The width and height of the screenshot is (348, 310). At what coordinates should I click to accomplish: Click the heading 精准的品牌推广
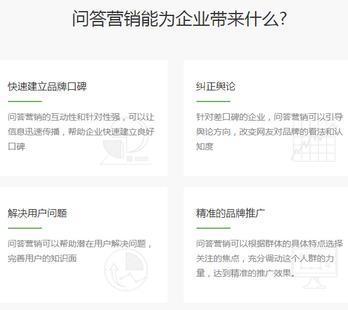pyautogui.click(x=230, y=213)
